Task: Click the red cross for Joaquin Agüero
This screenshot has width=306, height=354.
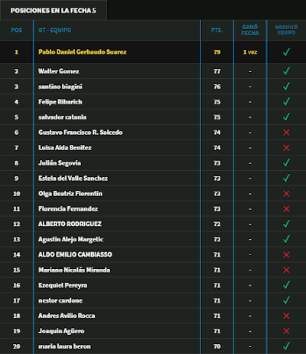Action: tap(286, 331)
